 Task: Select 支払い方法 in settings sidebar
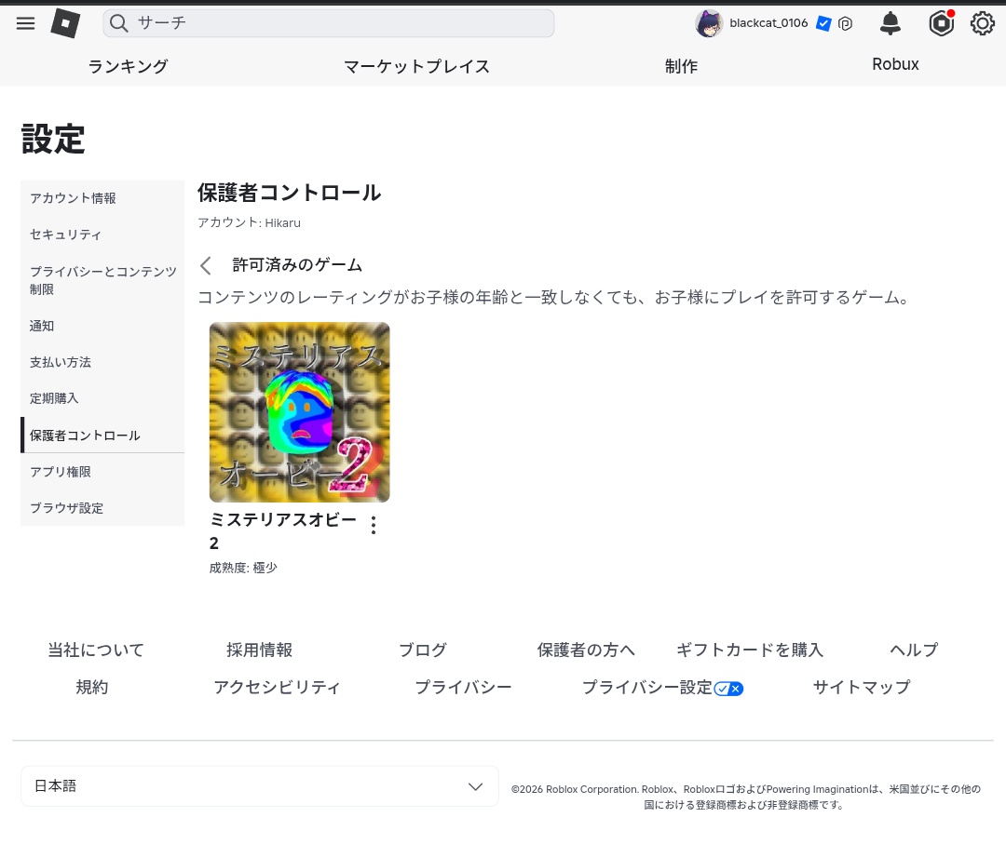102,362
